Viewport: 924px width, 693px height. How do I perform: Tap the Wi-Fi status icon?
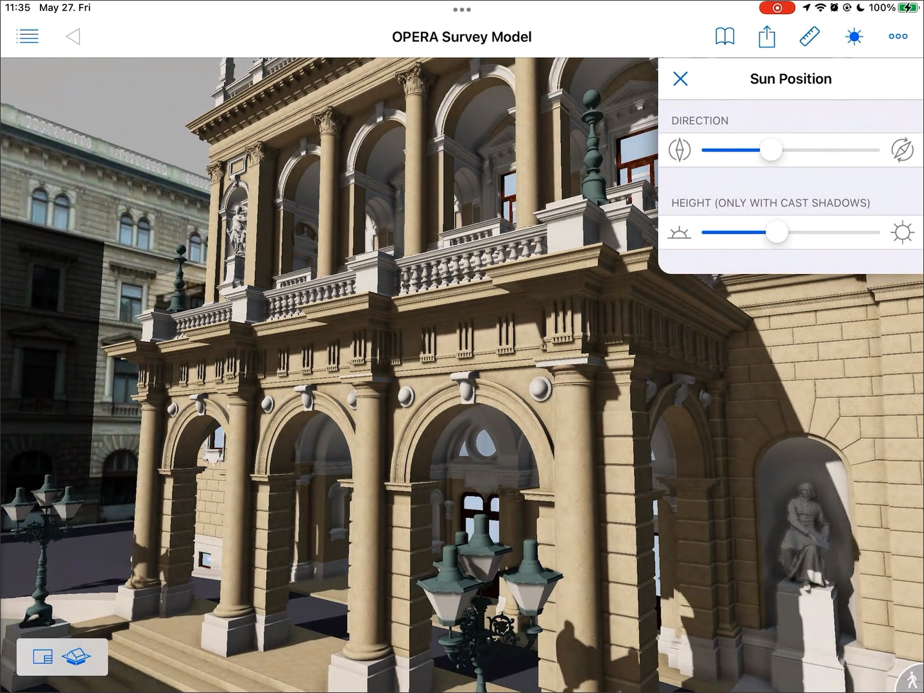[821, 8]
